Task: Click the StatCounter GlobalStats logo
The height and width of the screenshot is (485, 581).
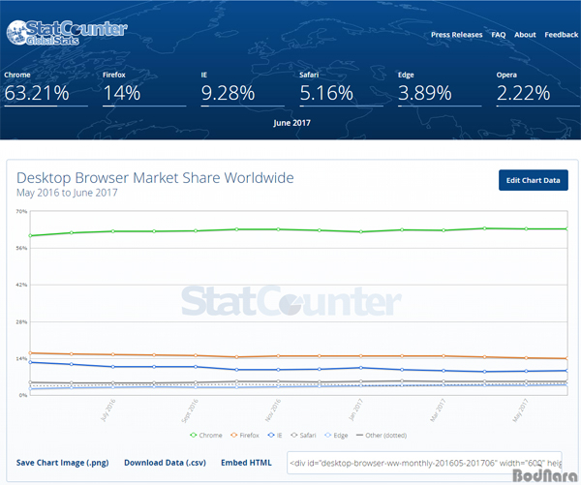Action: click(67, 33)
